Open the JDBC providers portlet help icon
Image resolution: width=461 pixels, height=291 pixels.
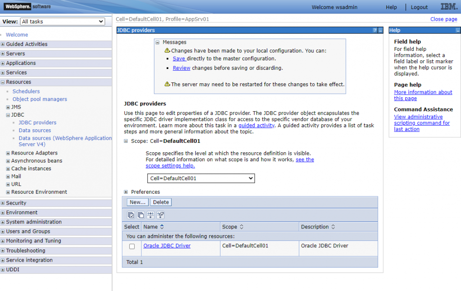point(375,30)
